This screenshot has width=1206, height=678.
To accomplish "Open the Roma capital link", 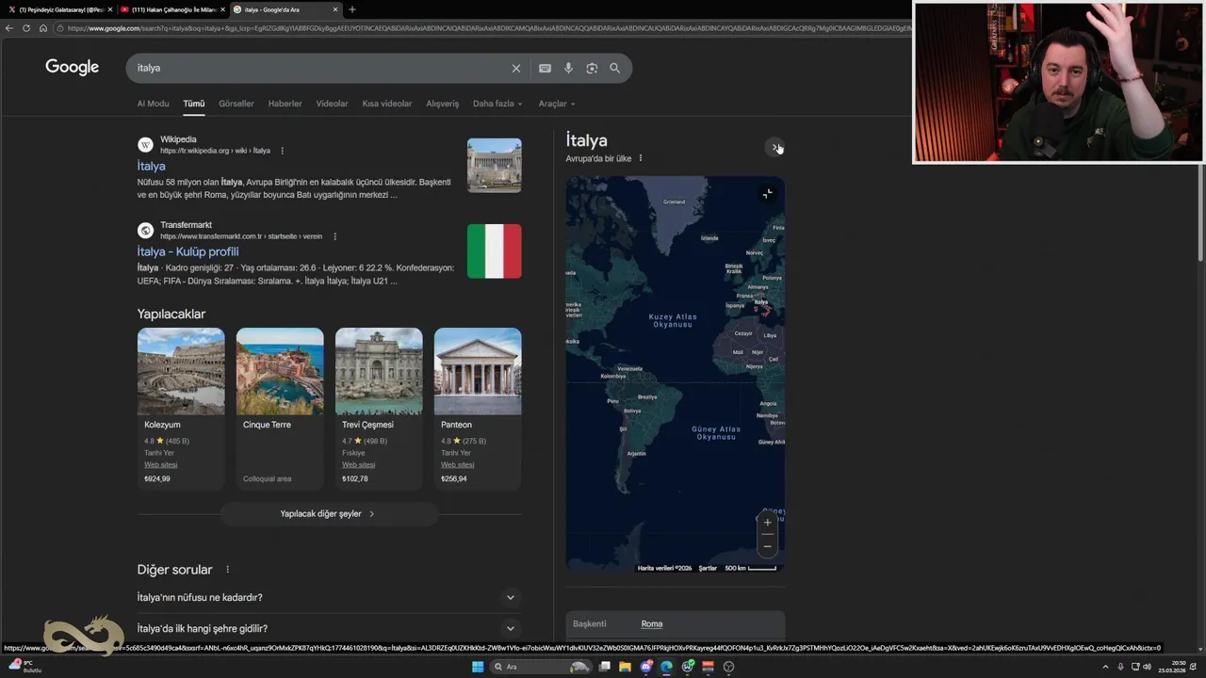I will [652, 623].
